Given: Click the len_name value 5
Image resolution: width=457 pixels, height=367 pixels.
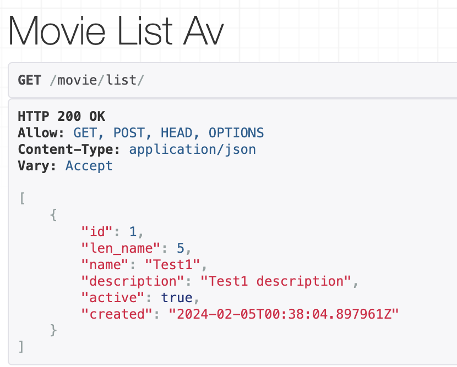Looking at the screenshot, I should coord(181,248).
